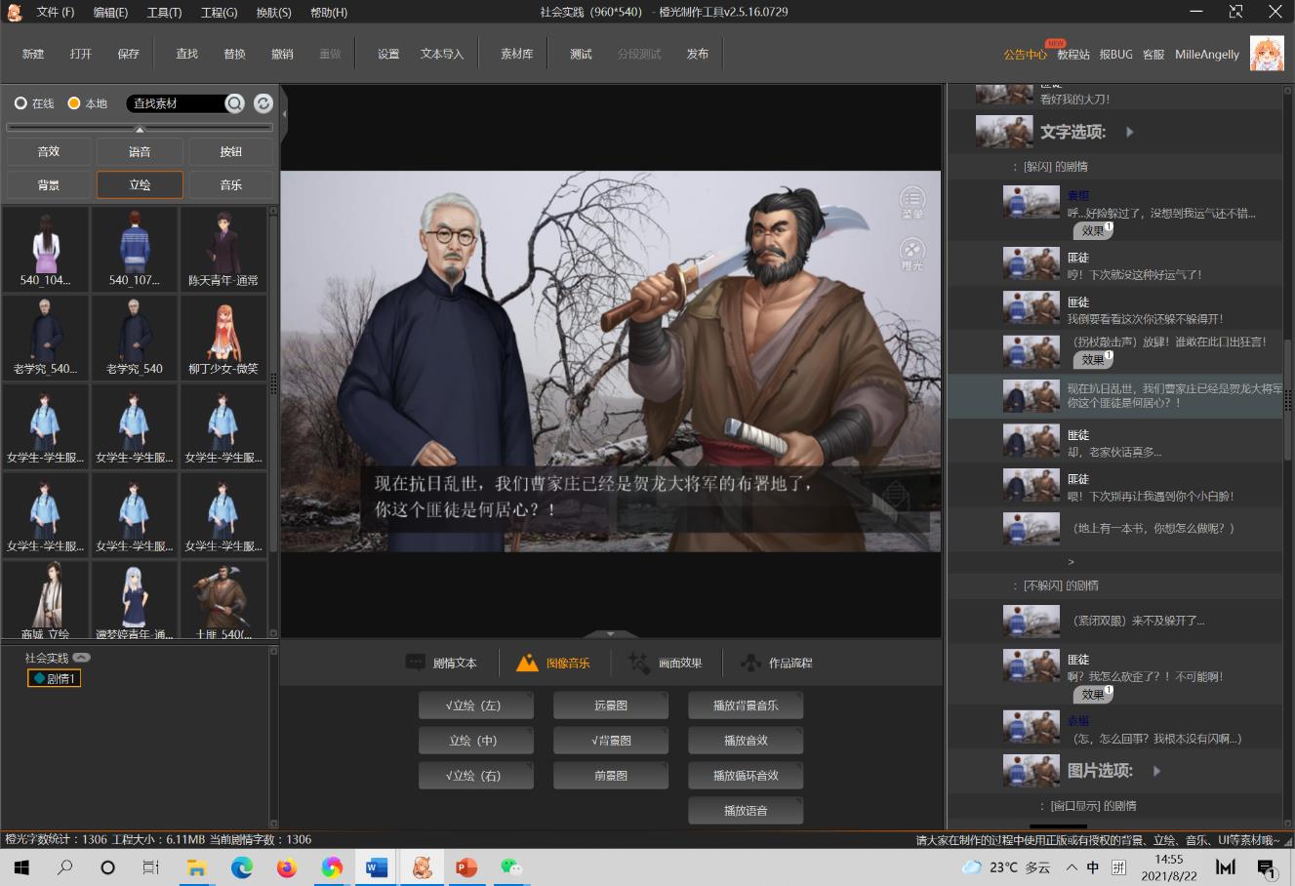Open WeChat from the Windows taskbar
Viewport: 1295px width, 886px height.
[x=511, y=866]
